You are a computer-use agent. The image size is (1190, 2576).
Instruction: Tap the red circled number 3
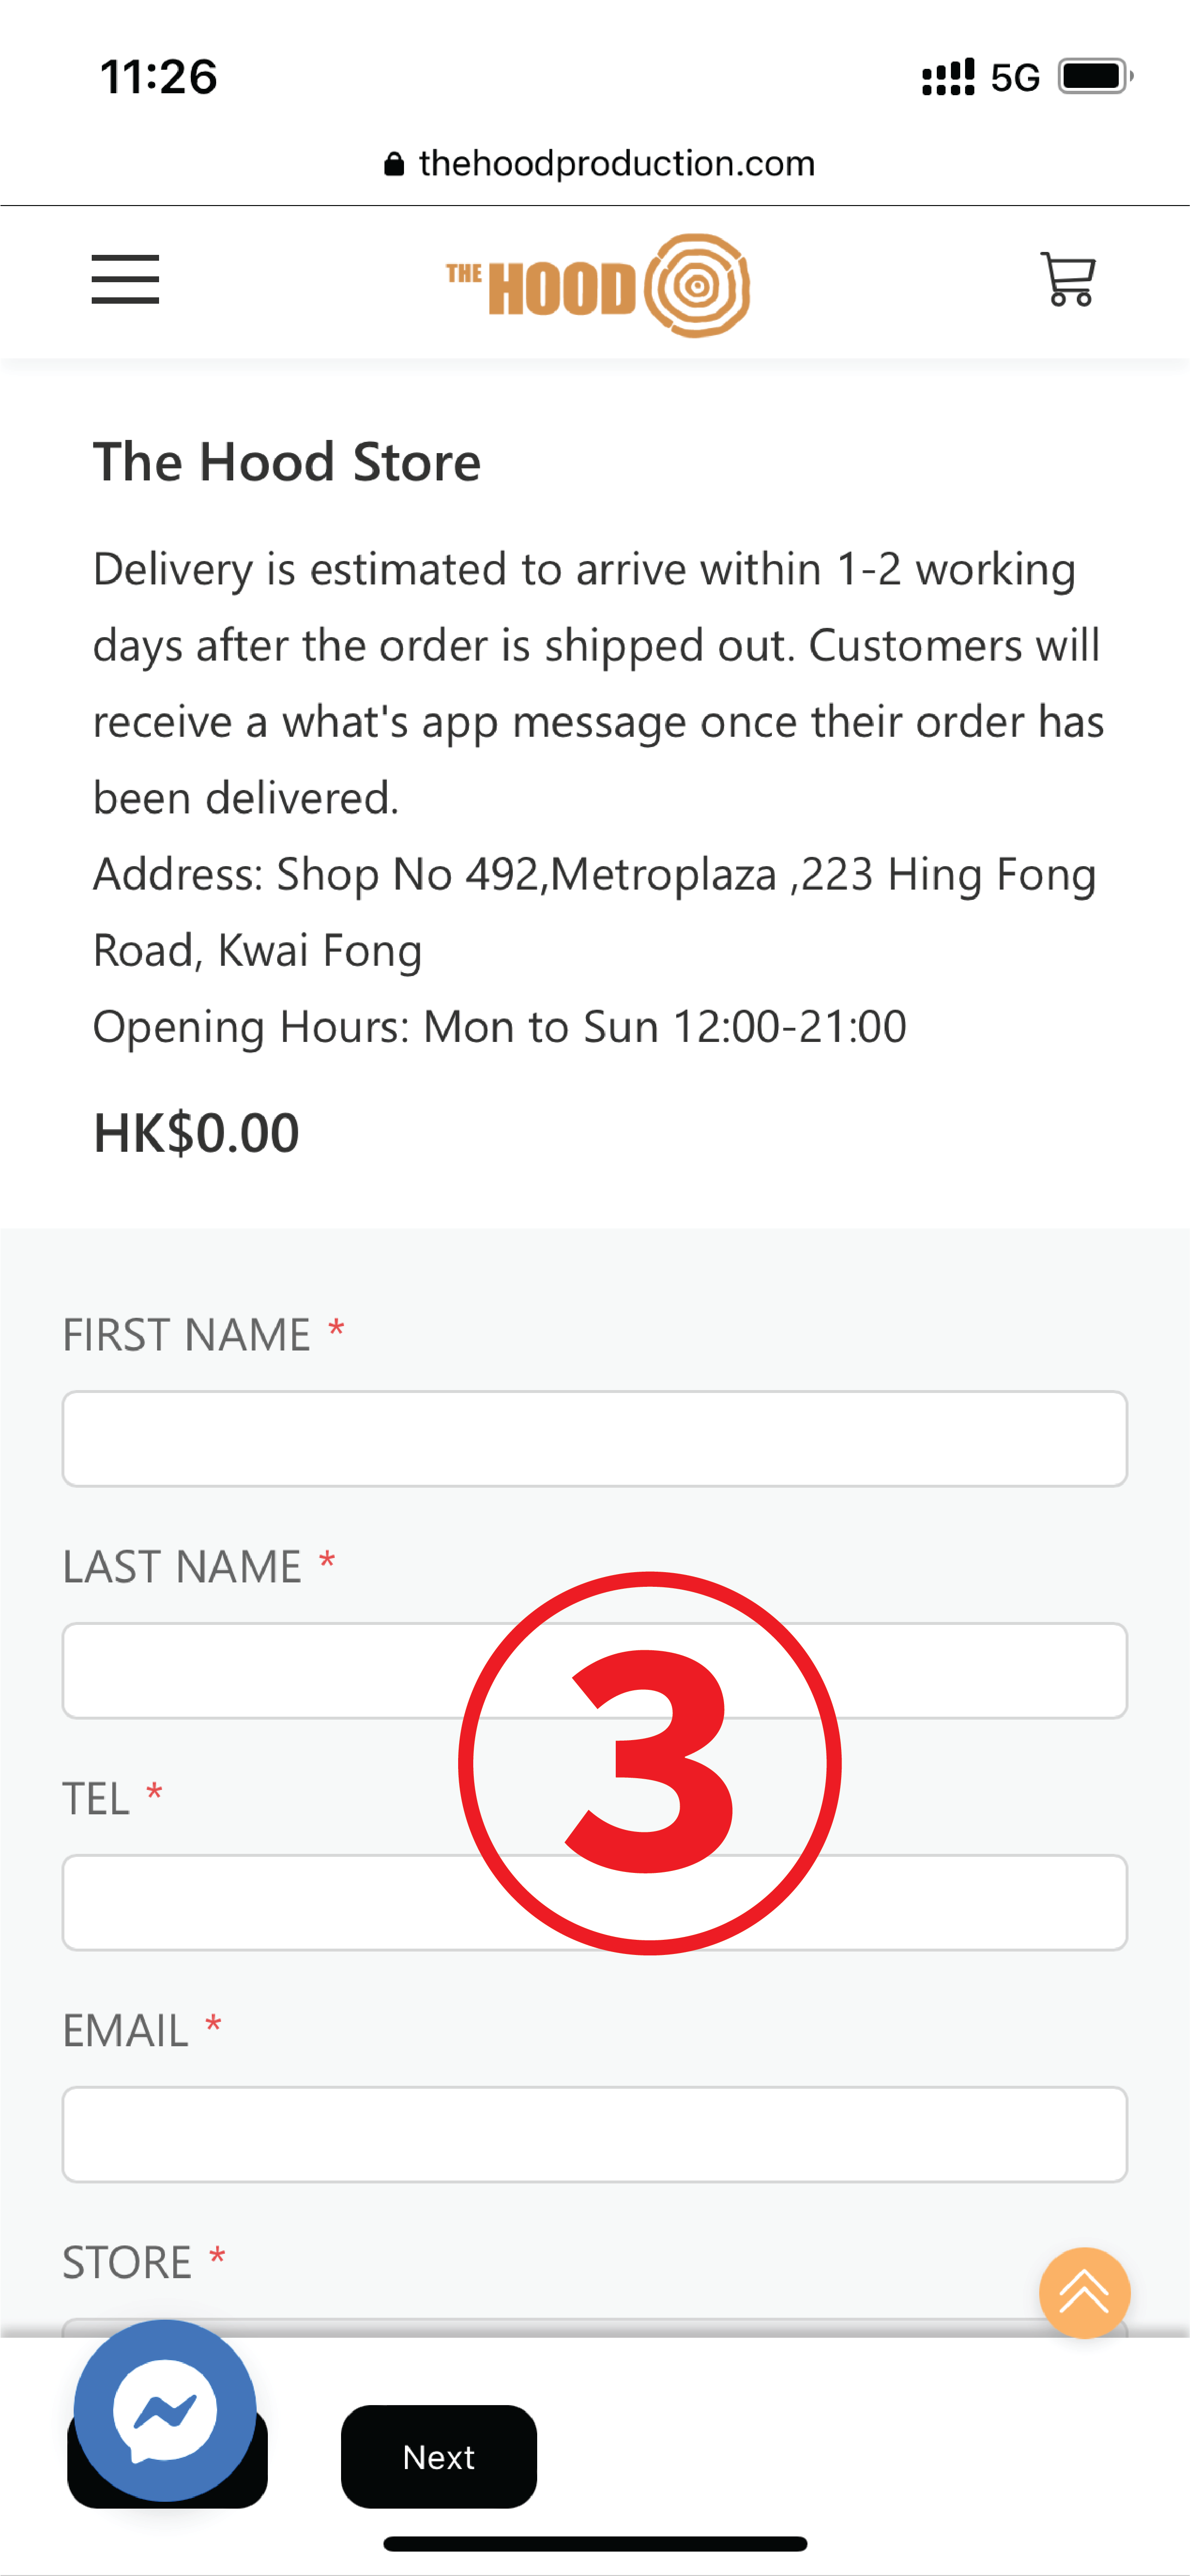(649, 1763)
